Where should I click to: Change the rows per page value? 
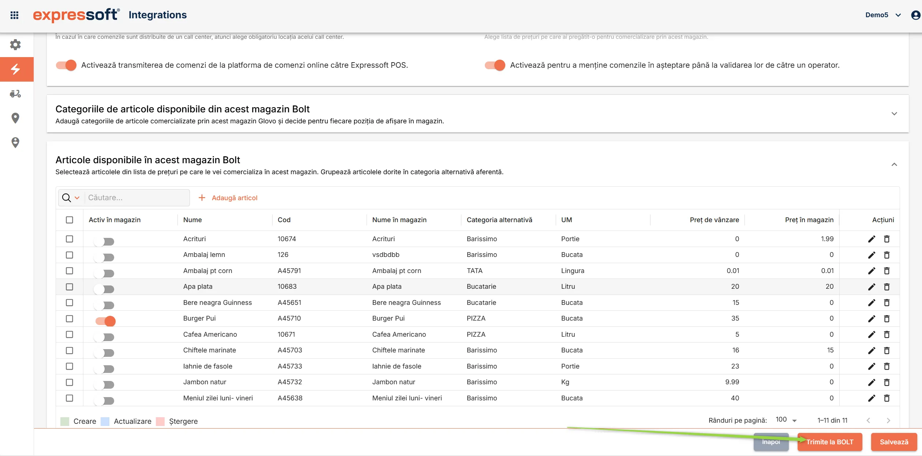point(786,420)
